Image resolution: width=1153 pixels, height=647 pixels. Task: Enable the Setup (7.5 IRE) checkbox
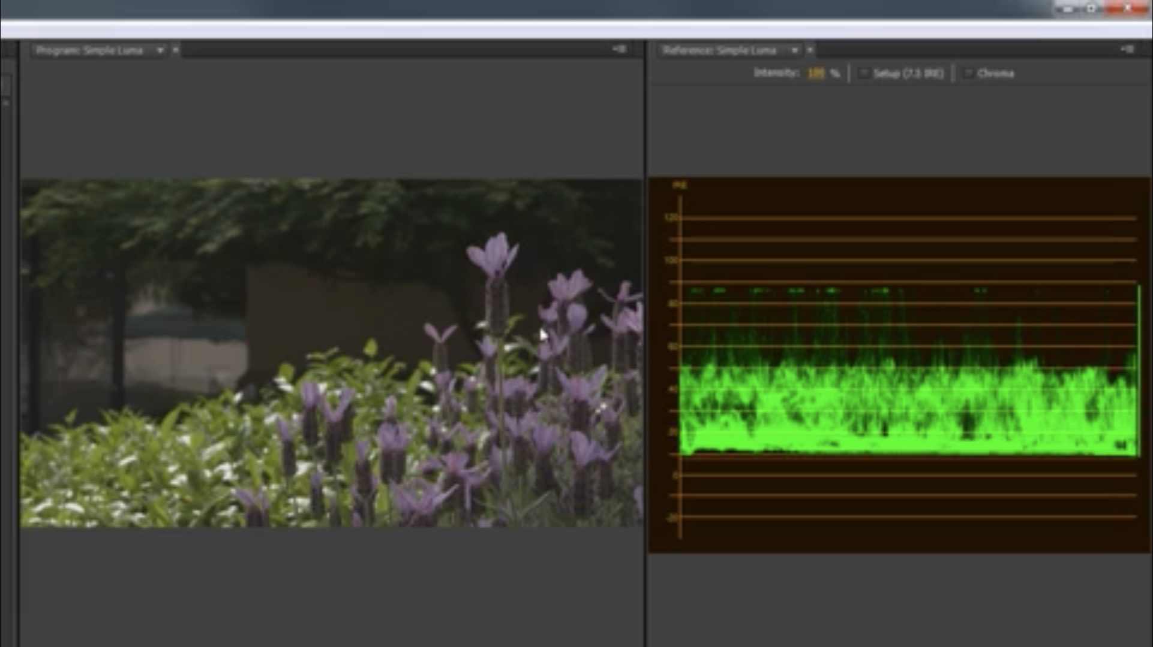[864, 73]
